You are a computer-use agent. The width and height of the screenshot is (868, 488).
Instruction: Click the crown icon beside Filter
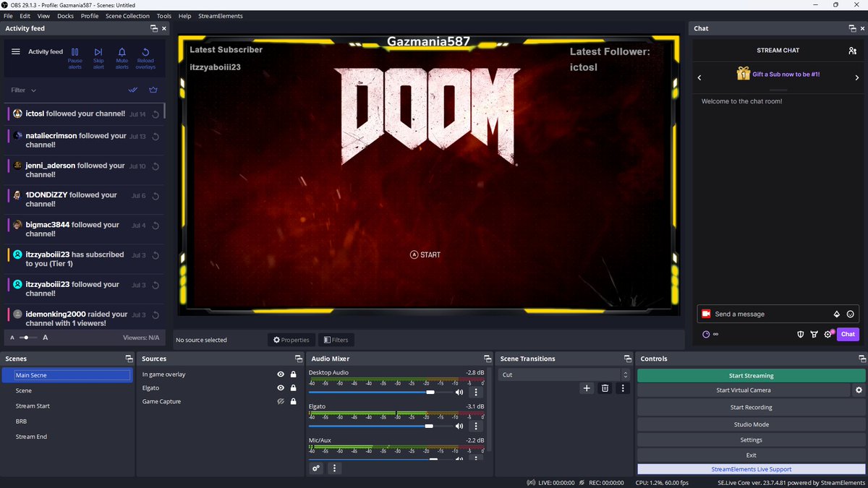(x=153, y=90)
